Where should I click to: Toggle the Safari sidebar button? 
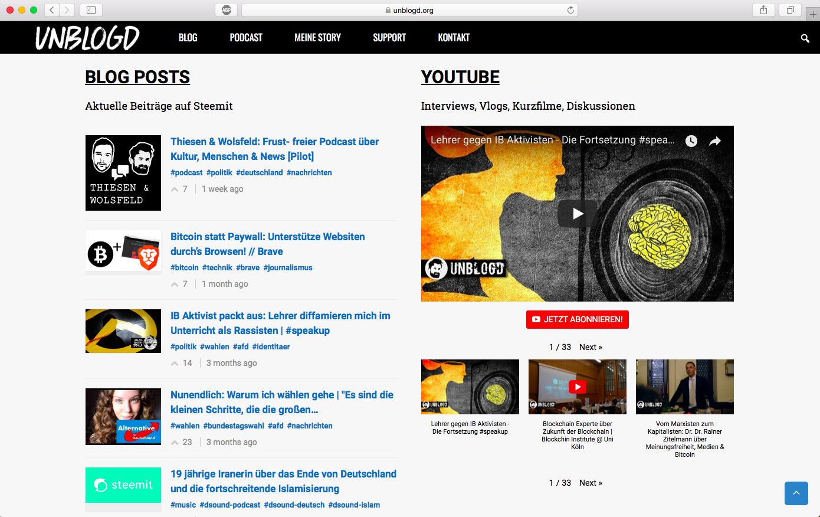click(91, 10)
